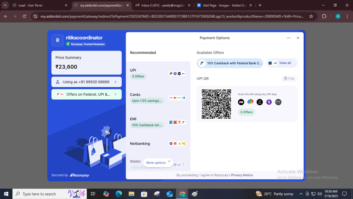Open the volume control in system tray
The height and width of the screenshot is (199, 353).
(320, 194)
